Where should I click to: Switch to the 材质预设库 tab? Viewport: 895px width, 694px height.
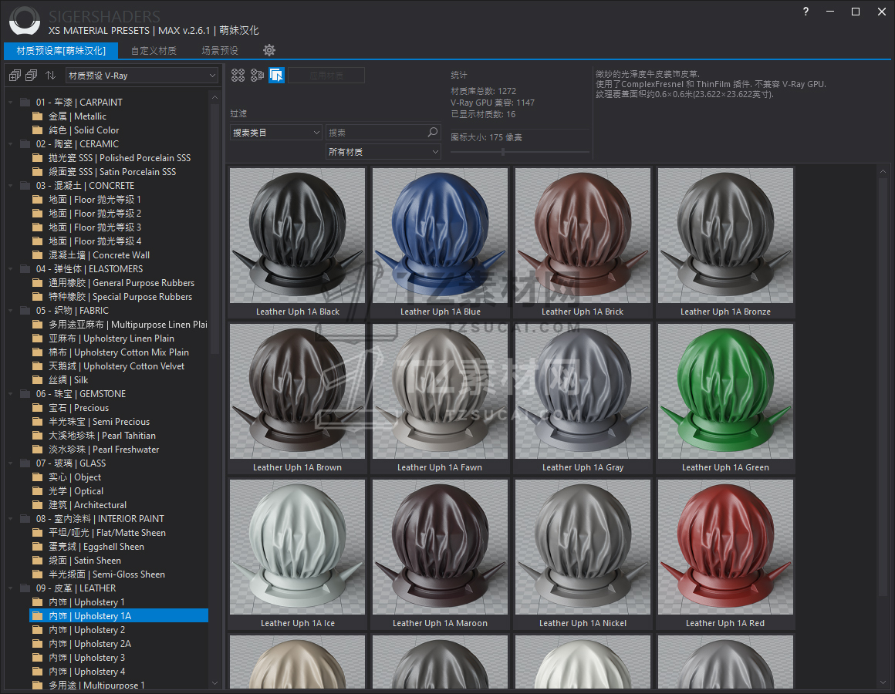[61, 51]
